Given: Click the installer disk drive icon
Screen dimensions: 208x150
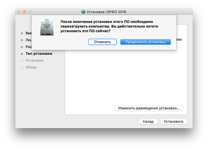Looking at the screenshot, I should coord(47,28).
